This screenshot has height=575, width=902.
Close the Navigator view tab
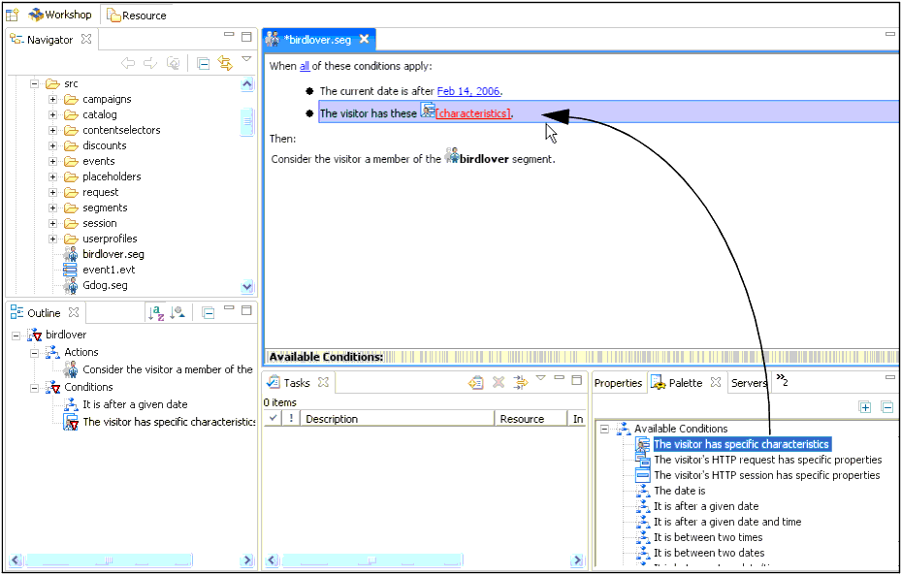(x=85, y=39)
